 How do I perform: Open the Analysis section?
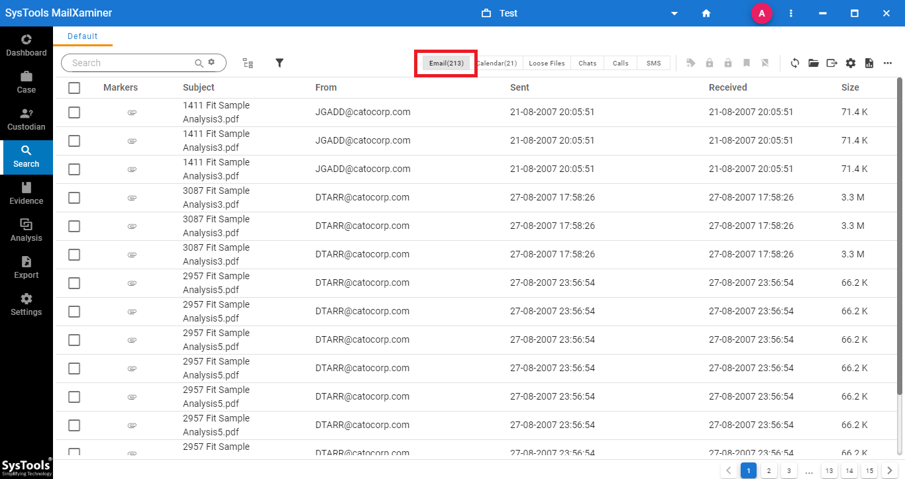[x=27, y=230]
